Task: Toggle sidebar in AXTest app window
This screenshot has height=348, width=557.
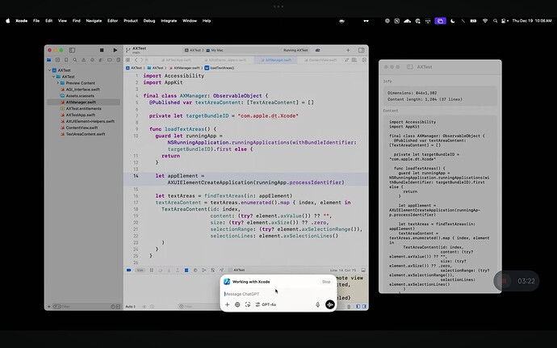Action: [x=409, y=67]
